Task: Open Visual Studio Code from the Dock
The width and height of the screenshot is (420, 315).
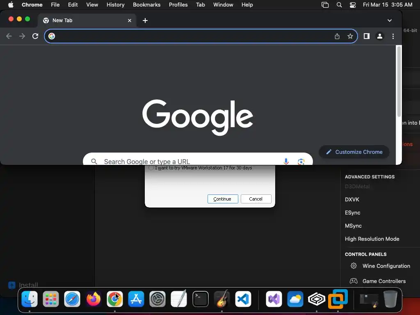Action: (243, 299)
